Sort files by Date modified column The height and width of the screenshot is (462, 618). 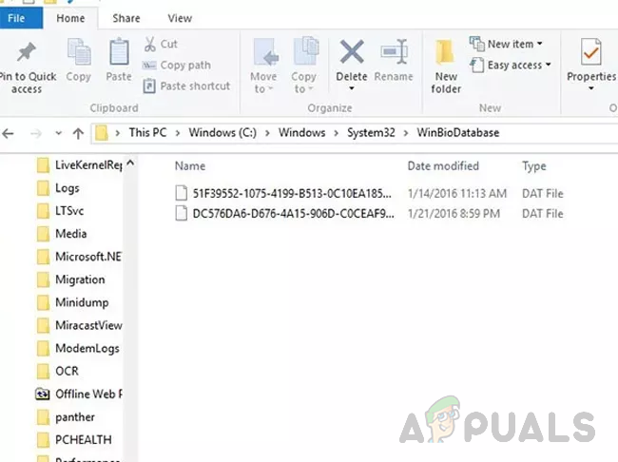pos(443,166)
